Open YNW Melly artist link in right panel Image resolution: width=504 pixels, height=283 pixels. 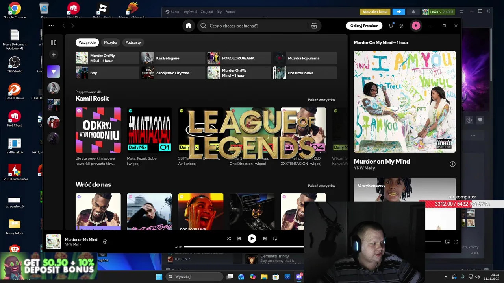(364, 168)
